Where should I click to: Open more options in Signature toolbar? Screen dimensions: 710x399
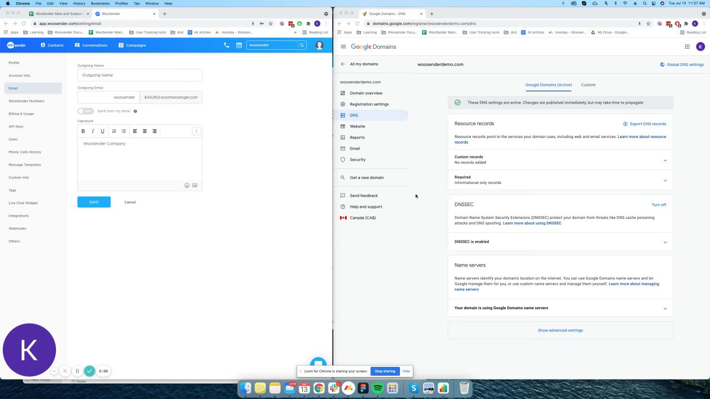196,131
